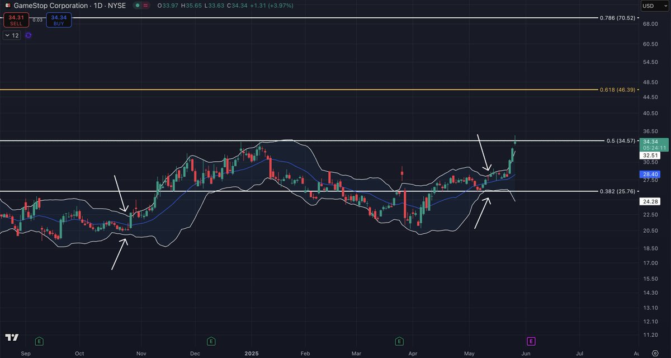This screenshot has width=671, height=358.
Task: Expand the collapsed 12 indicators legend
Action: coord(11,35)
